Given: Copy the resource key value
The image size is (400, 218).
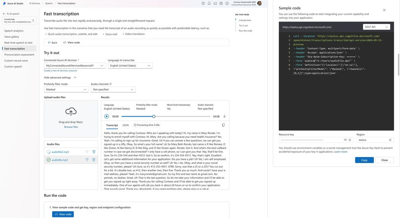Looking at the screenshot, I should click(x=350, y=140).
